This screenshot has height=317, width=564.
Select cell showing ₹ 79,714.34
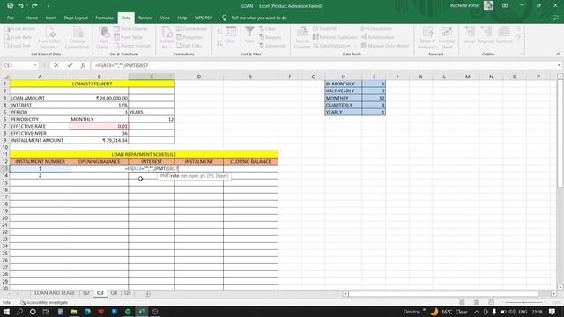click(x=99, y=140)
